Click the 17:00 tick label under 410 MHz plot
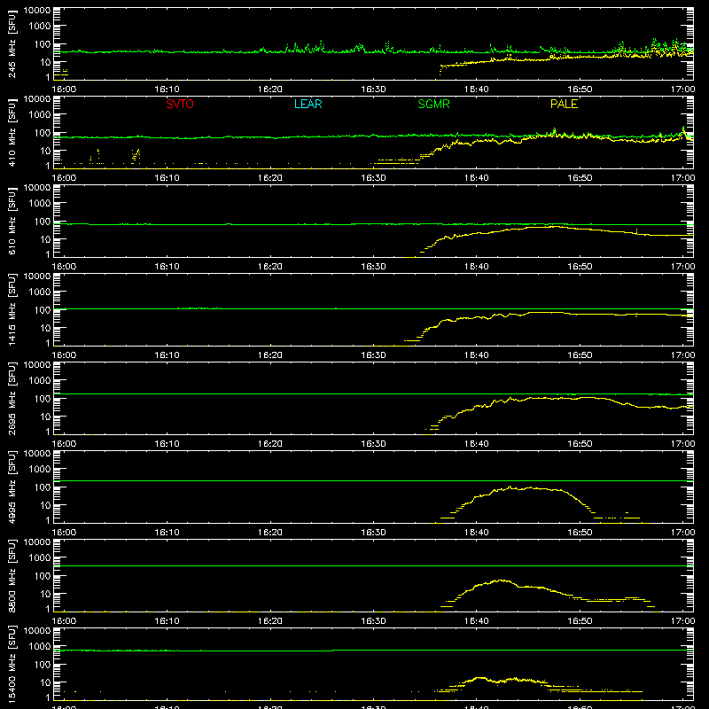Screen dimensions: 709x709 point(682,178)
